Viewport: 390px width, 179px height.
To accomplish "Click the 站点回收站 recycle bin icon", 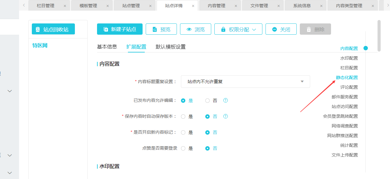I will pos(38,29).
